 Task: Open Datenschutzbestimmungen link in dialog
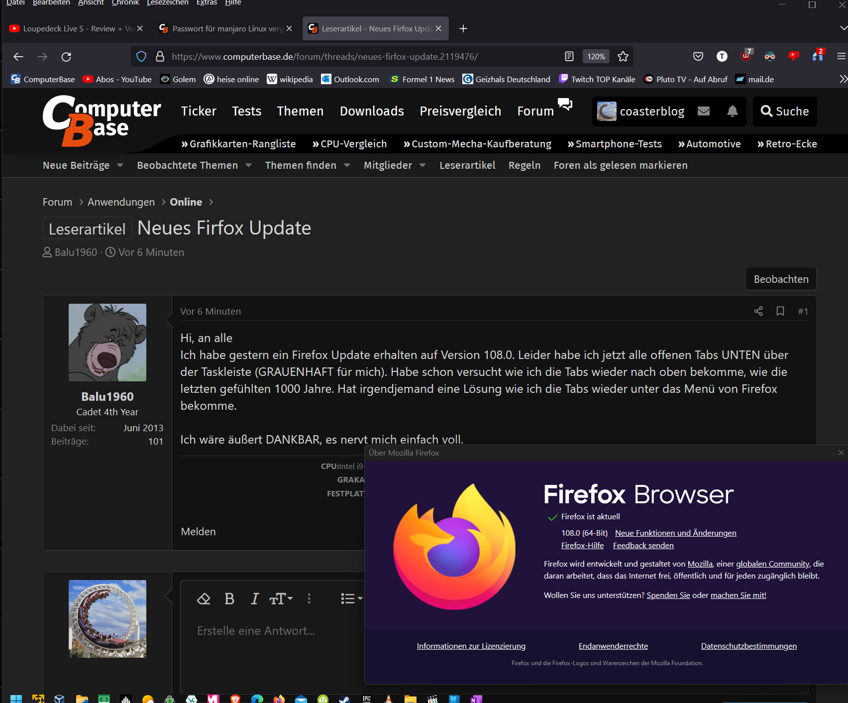[x=748, y=646]
